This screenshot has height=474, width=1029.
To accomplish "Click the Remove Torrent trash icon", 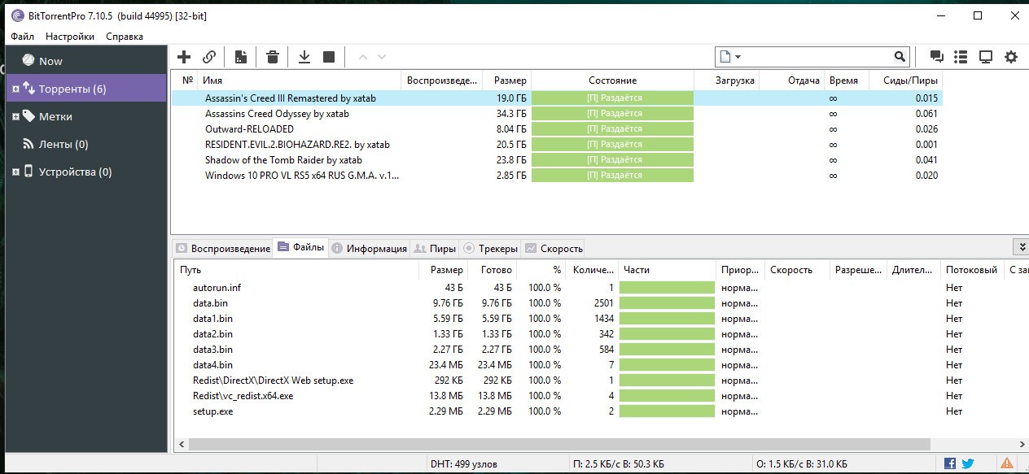I will [273, 57].
